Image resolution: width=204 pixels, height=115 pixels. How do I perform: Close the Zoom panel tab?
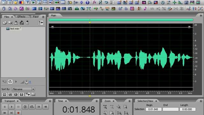113,101
